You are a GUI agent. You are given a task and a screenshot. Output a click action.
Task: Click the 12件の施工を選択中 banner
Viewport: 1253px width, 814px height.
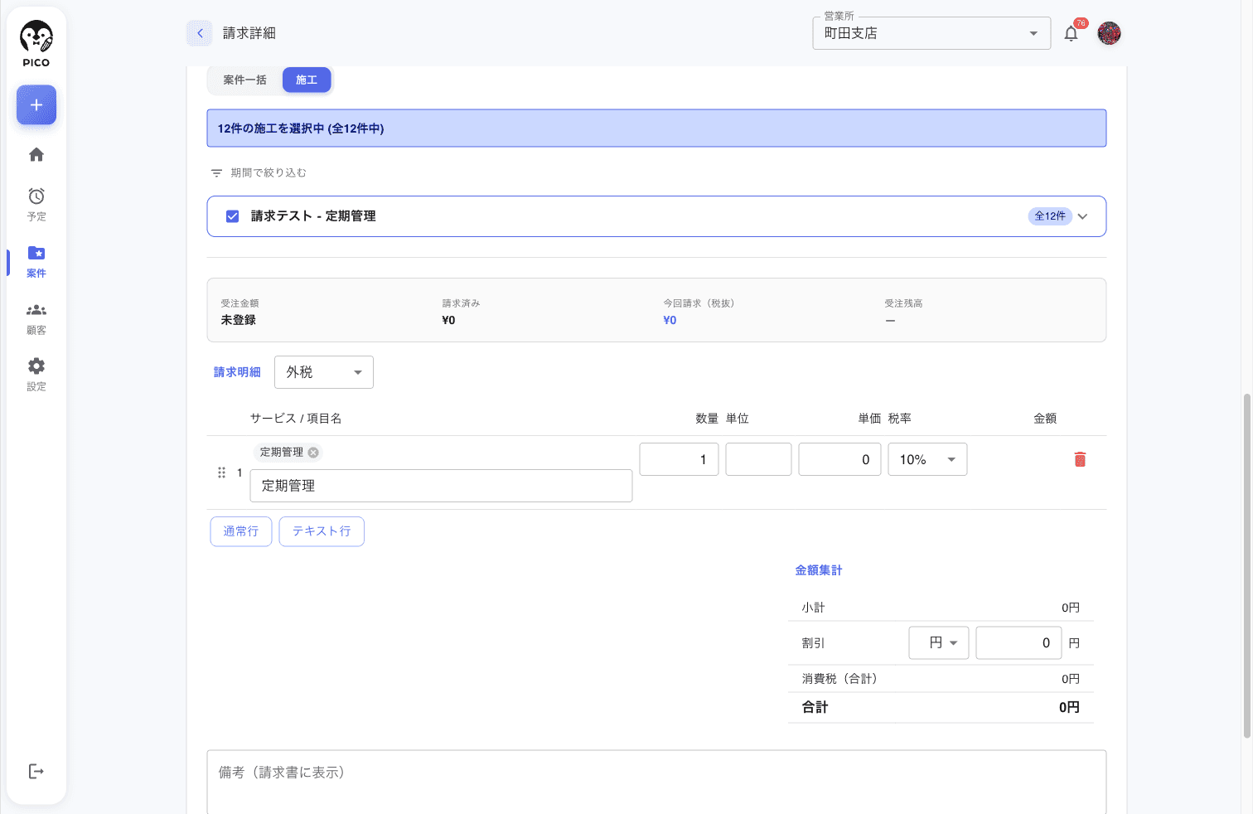point(656,128)
